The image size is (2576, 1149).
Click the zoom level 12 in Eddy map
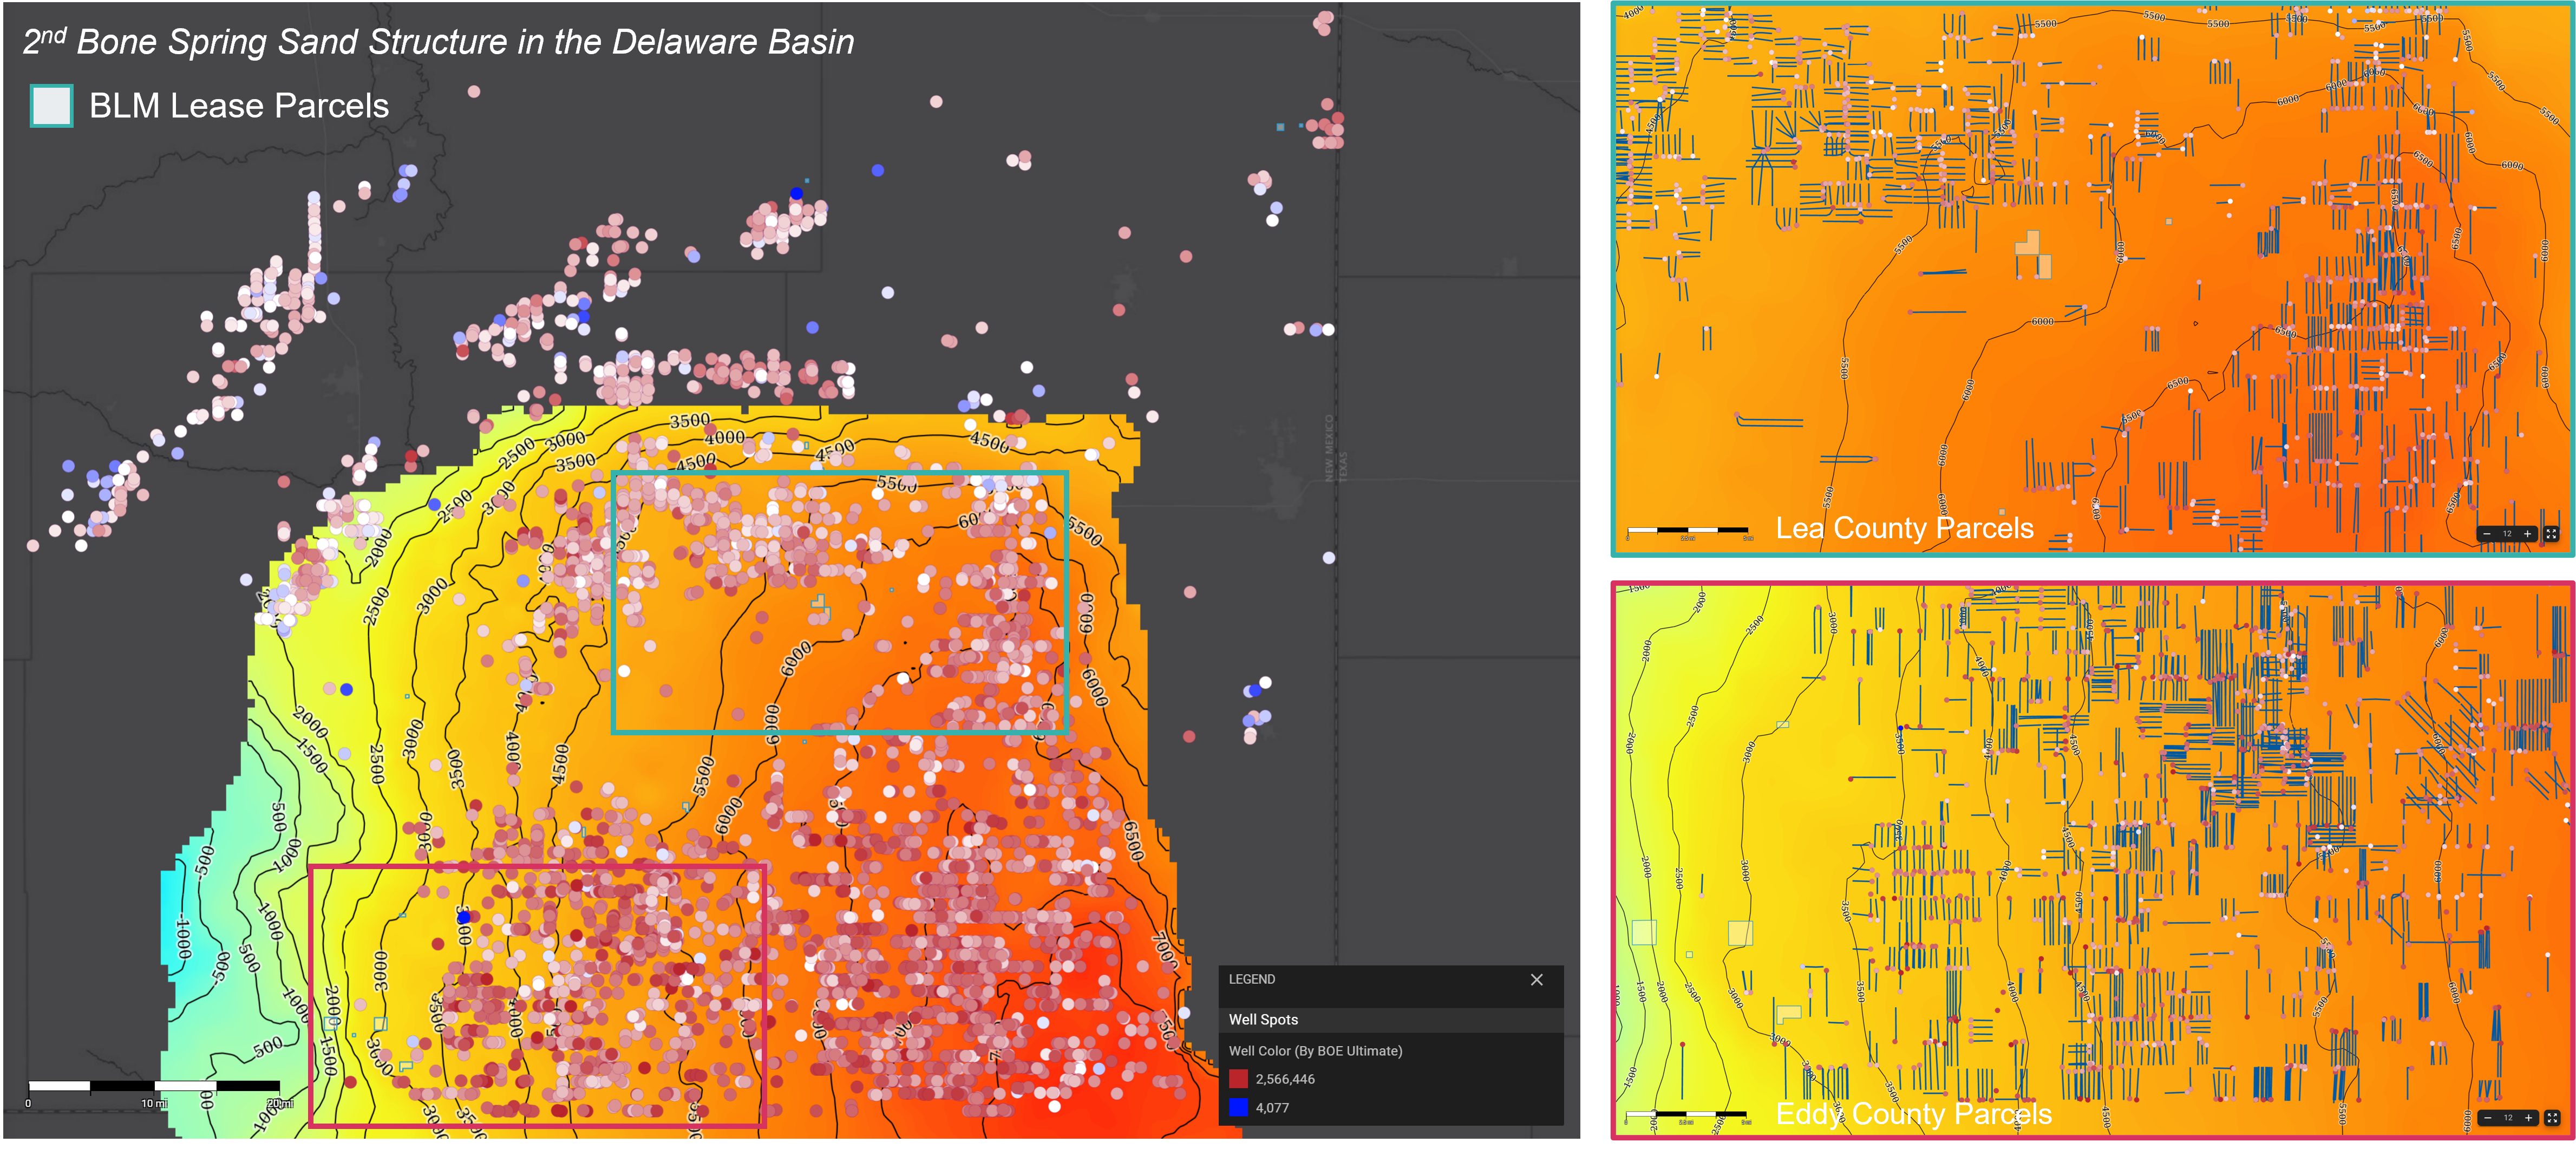click(2507, 1118)
